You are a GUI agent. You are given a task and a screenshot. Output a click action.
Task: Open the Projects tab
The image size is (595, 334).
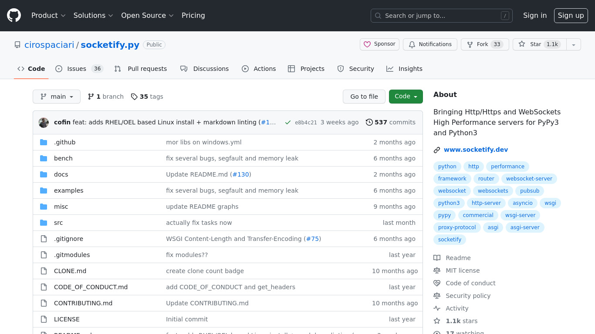306,69
